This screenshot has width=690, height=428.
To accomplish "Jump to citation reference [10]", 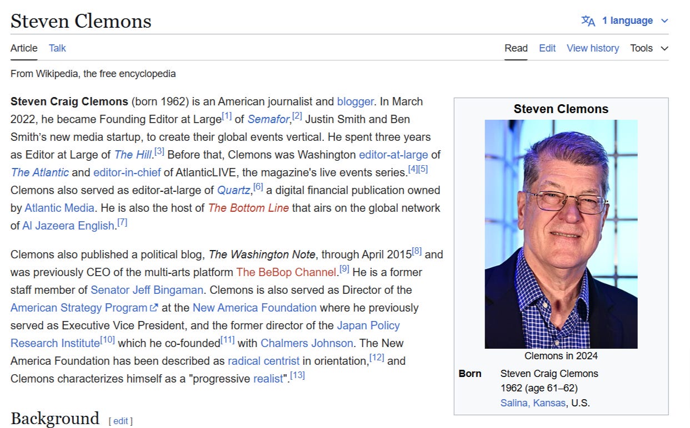I will coord(108,340).
